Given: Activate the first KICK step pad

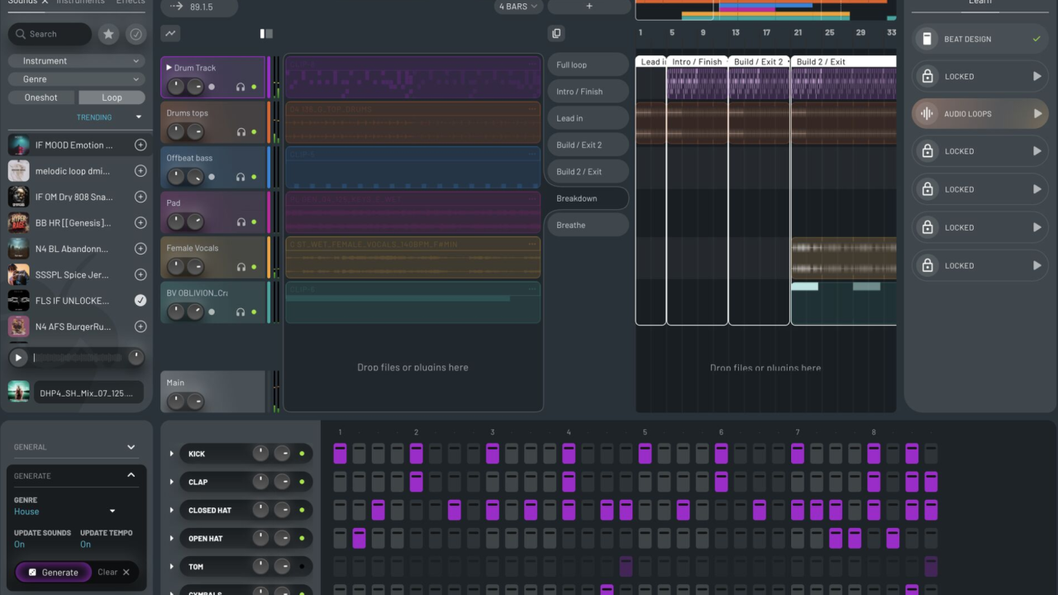Looking at the screenshot, I should click(x=340, y=453).
